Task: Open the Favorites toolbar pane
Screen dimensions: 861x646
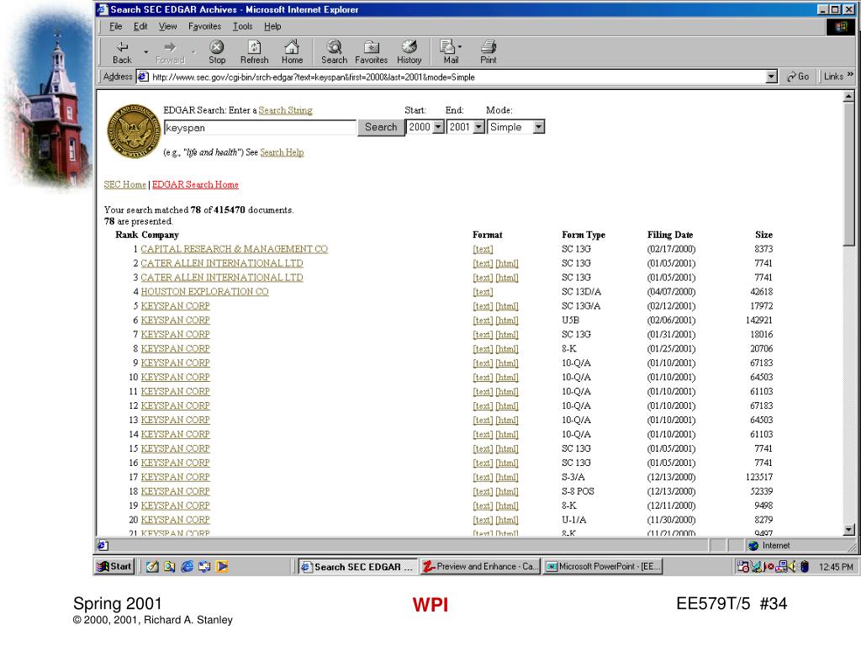Action: click(x=371, y=52)
